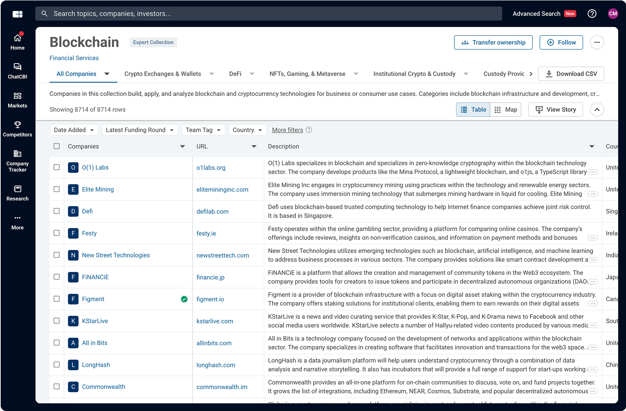Open Company Tracker in sidebar
The height and width of the screenshot is (411, 626).
pos(17,161)
